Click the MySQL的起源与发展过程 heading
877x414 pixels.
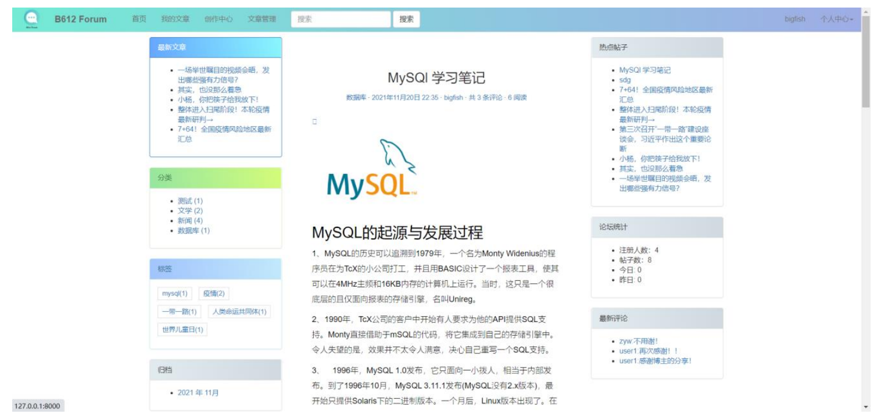point(398,233)
